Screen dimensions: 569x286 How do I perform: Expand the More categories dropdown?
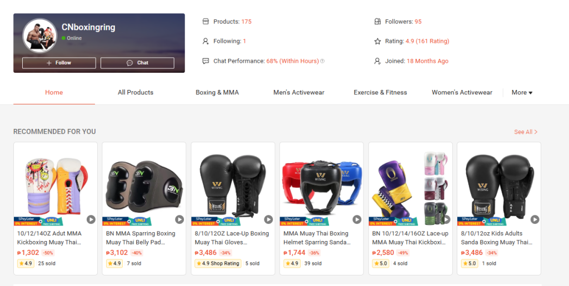pyautogui.click(x=522, y=93)
